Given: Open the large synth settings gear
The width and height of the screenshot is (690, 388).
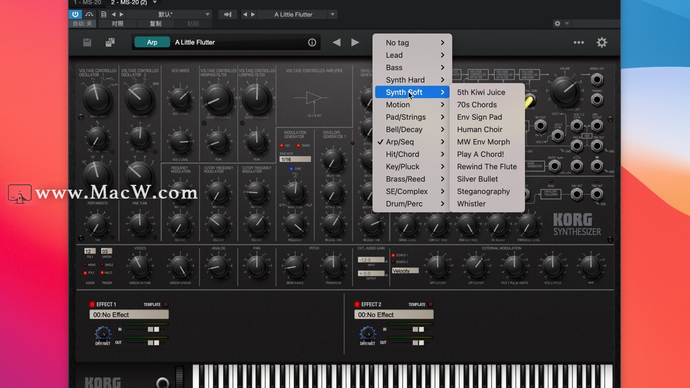Looking at the screenshot, I should pyautogui.click(x=602, y=42).
